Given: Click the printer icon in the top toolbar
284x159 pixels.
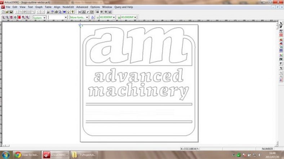Looking at the screenshot, I should [x=56, y=12].
